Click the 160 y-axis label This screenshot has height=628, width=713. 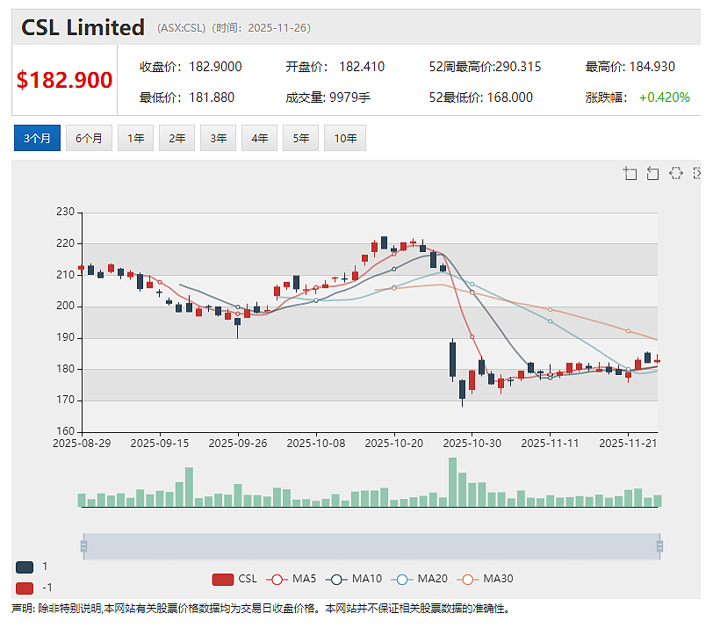66,430
